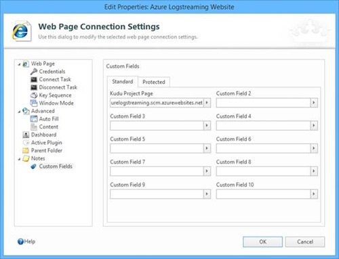Click the Custom Field 5 input box
The width and height of the screenshot is (339, 259).
click(x=157, y=148)
